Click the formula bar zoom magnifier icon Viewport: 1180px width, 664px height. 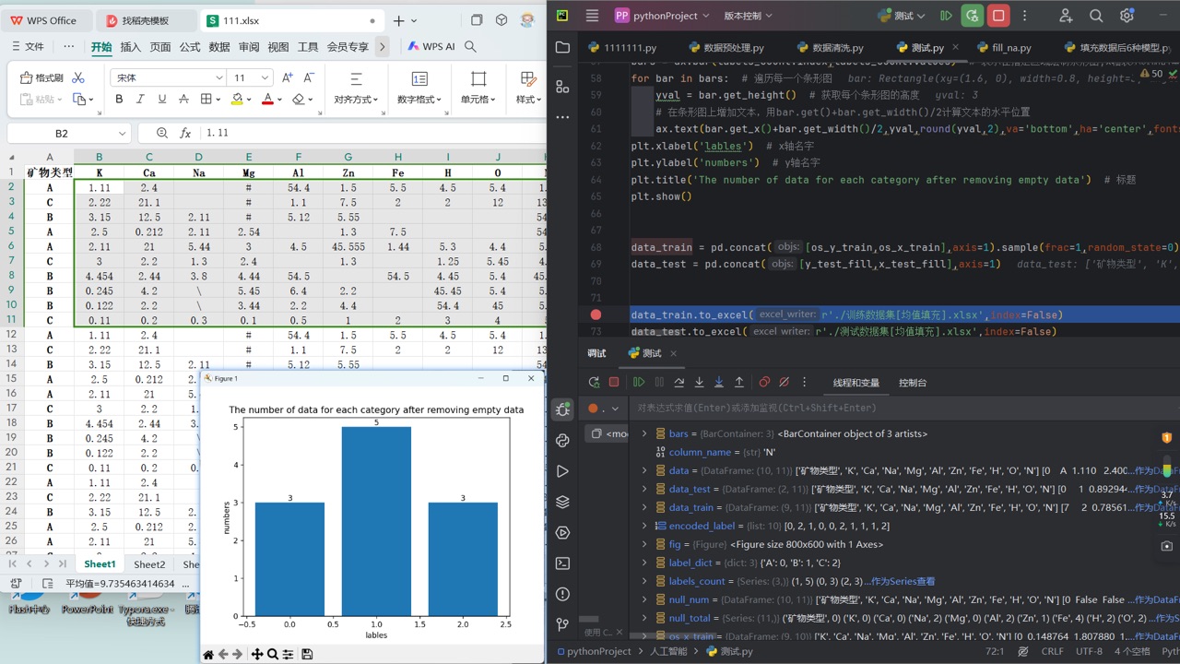coord(162,134)
